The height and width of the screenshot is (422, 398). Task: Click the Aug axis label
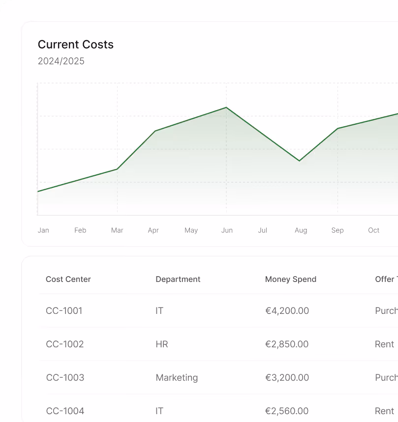click(301, 230)
